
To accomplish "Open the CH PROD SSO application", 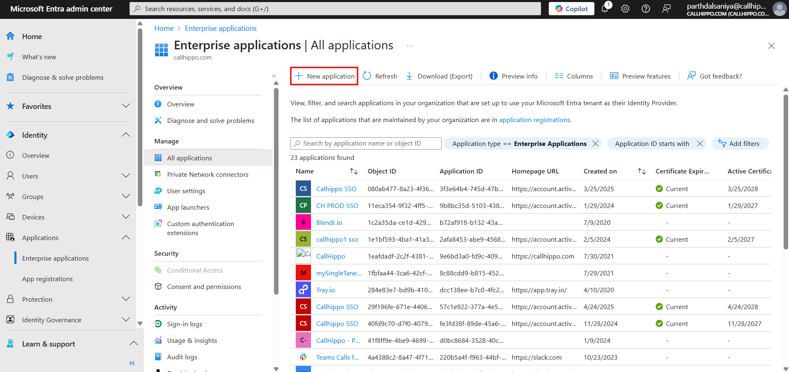I will 337,206.
